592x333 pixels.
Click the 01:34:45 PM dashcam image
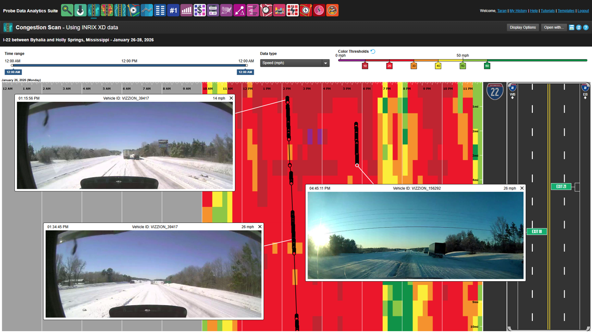click(154, 274)
